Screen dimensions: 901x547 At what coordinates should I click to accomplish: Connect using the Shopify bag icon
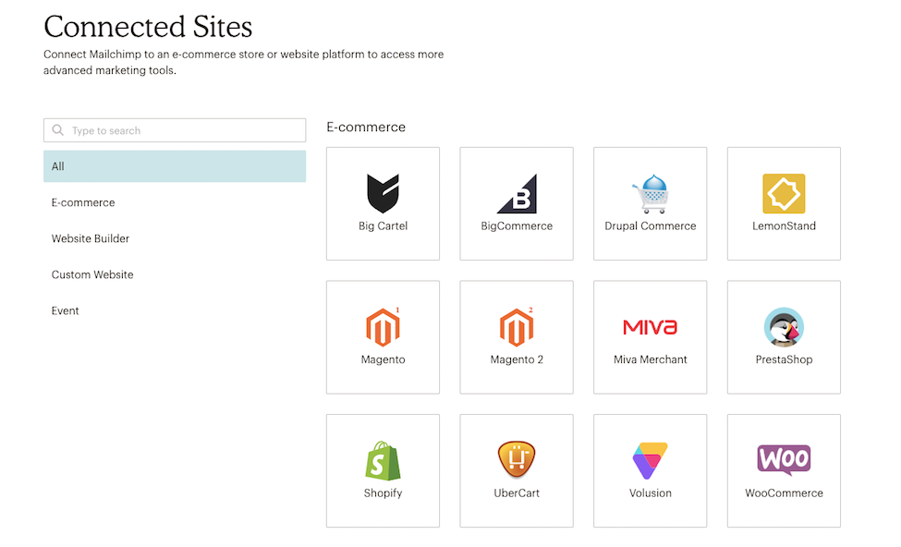tap(383, 461)
